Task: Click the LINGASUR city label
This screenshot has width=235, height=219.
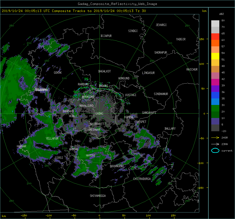Action: coord(148,73)
